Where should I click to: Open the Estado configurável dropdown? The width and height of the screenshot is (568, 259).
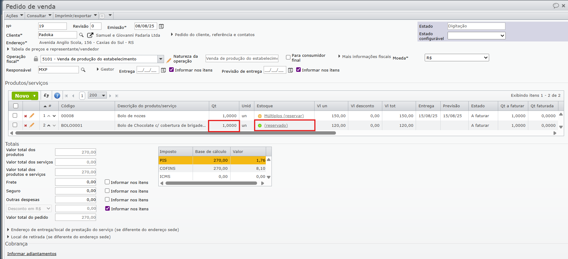[x=476, y=35]
